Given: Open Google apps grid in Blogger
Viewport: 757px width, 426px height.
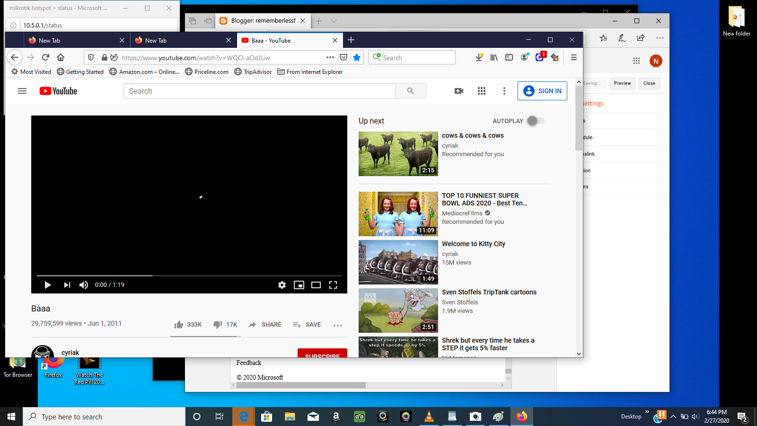Looking at the screenshot, I should click(636, 61).
